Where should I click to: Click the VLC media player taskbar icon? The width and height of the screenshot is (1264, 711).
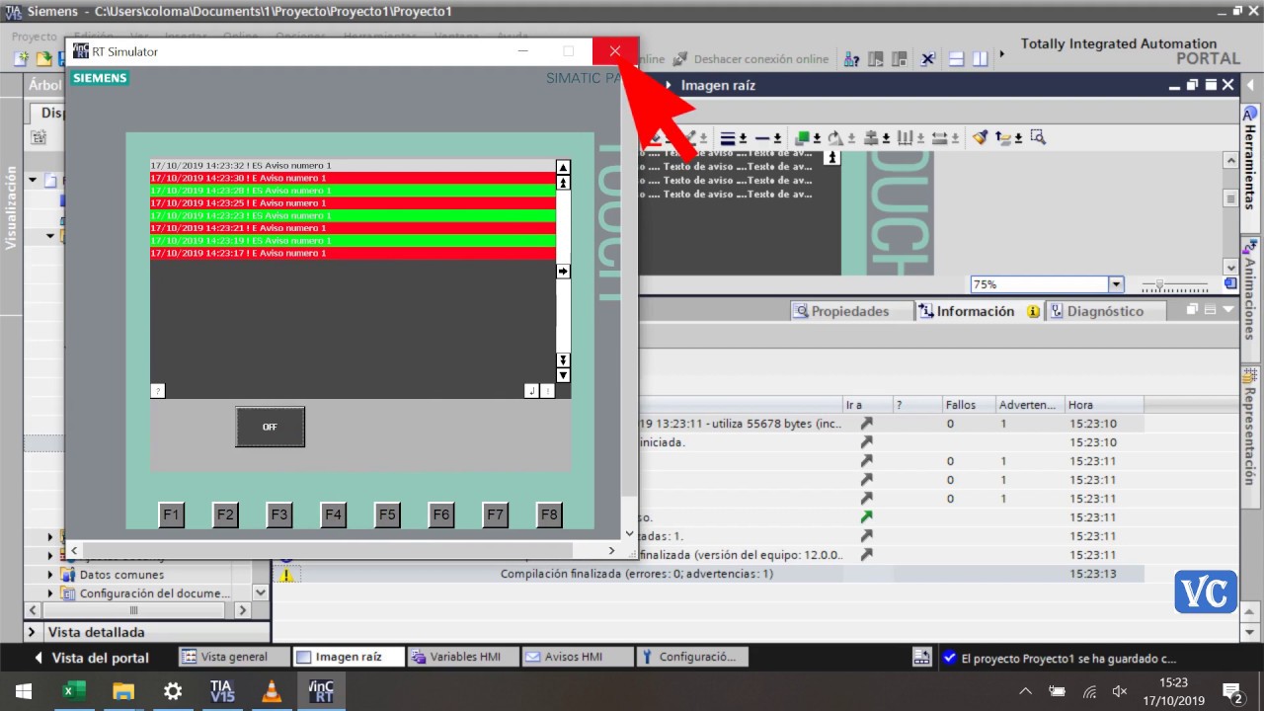tap(271, 691)
